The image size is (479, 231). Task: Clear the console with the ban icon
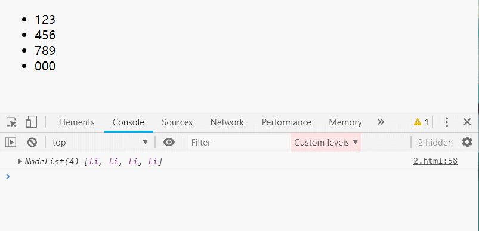point(32,143)
